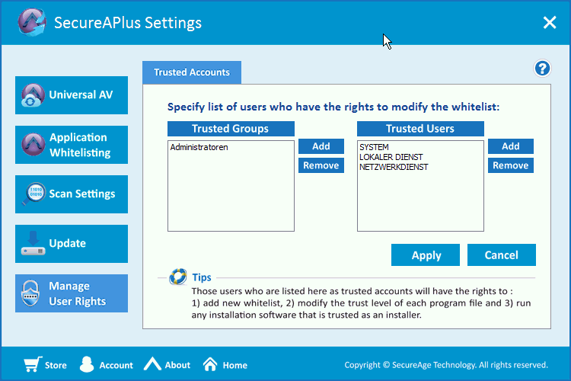Click the Store shopping cart icon
This screenshot has width=571, height=381.
(x=31, y=364)
